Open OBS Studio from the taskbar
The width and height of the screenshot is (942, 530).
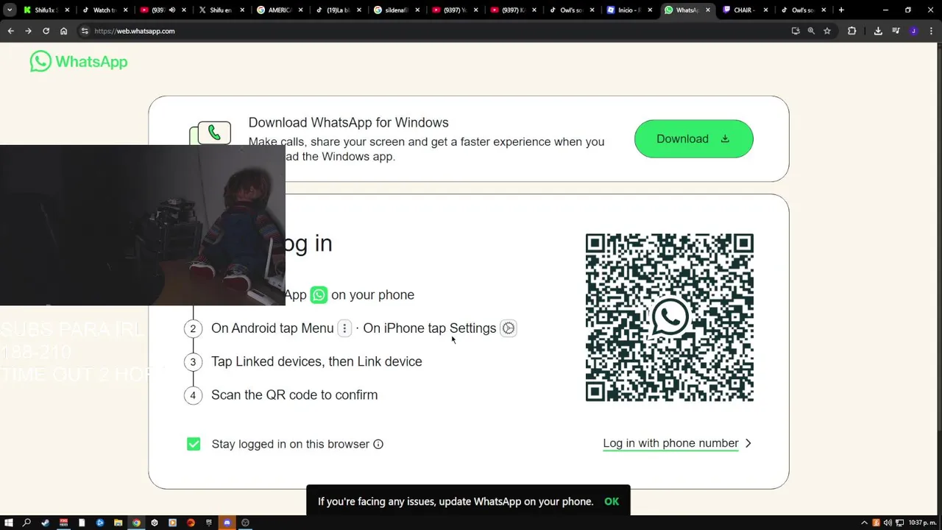click(x=245, y=523)
